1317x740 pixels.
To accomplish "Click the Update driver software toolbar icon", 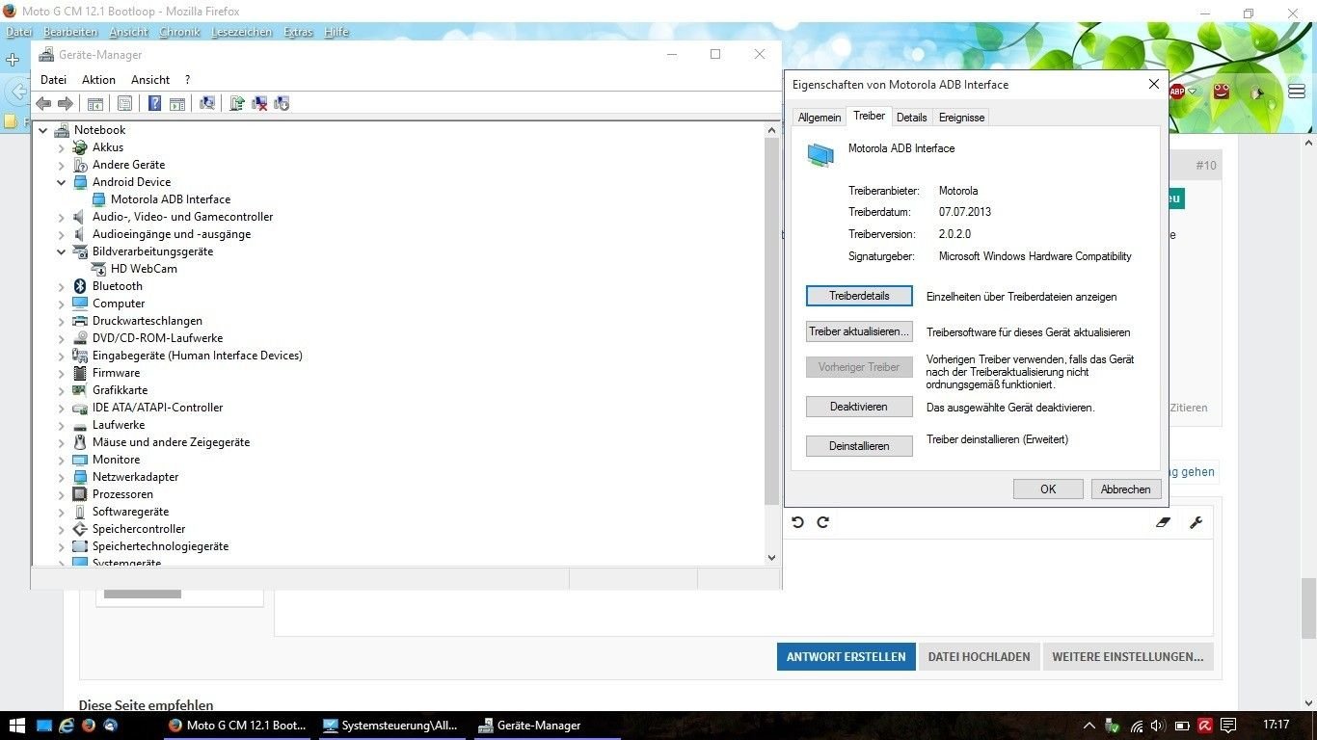I will (x=237, y=103).
